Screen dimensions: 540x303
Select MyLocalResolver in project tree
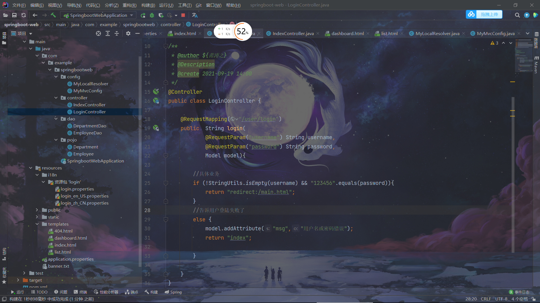coord(91,84)
